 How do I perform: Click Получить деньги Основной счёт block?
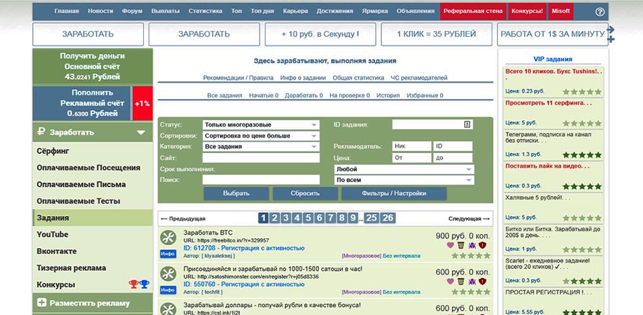[x=93, y=66]
